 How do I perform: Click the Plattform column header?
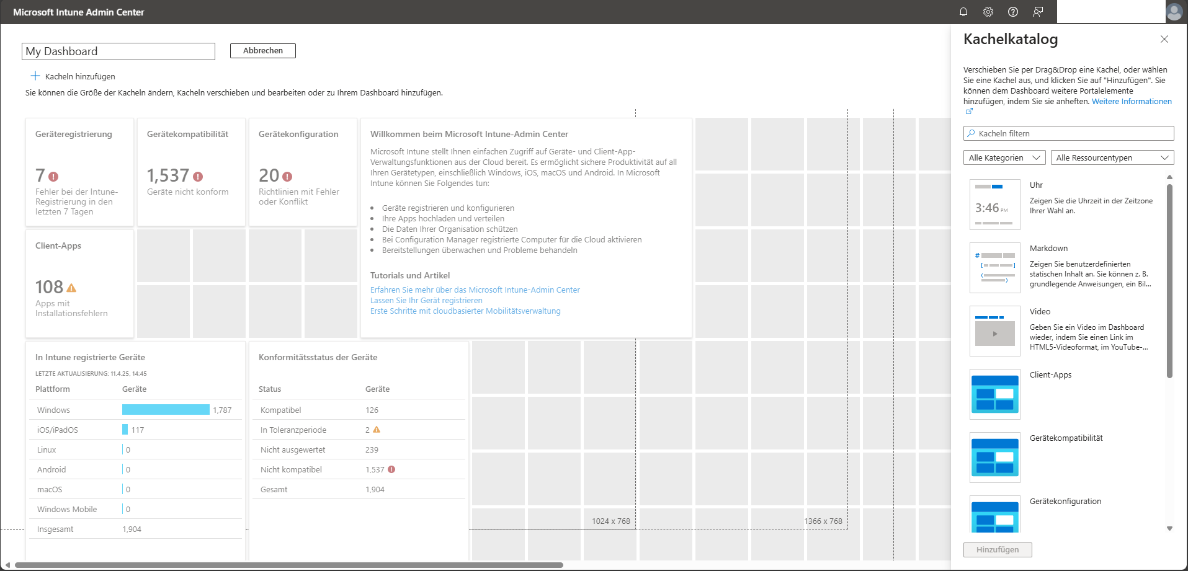53,389
